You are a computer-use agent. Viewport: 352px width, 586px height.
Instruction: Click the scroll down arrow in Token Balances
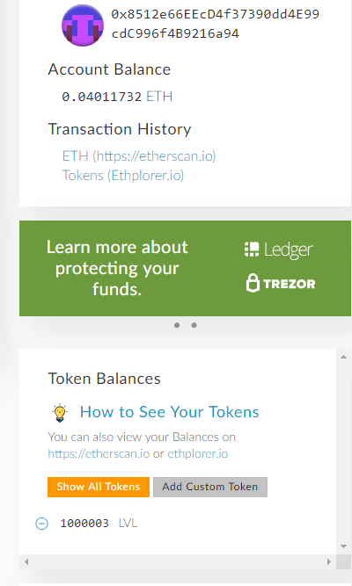[x=343, y=546]
